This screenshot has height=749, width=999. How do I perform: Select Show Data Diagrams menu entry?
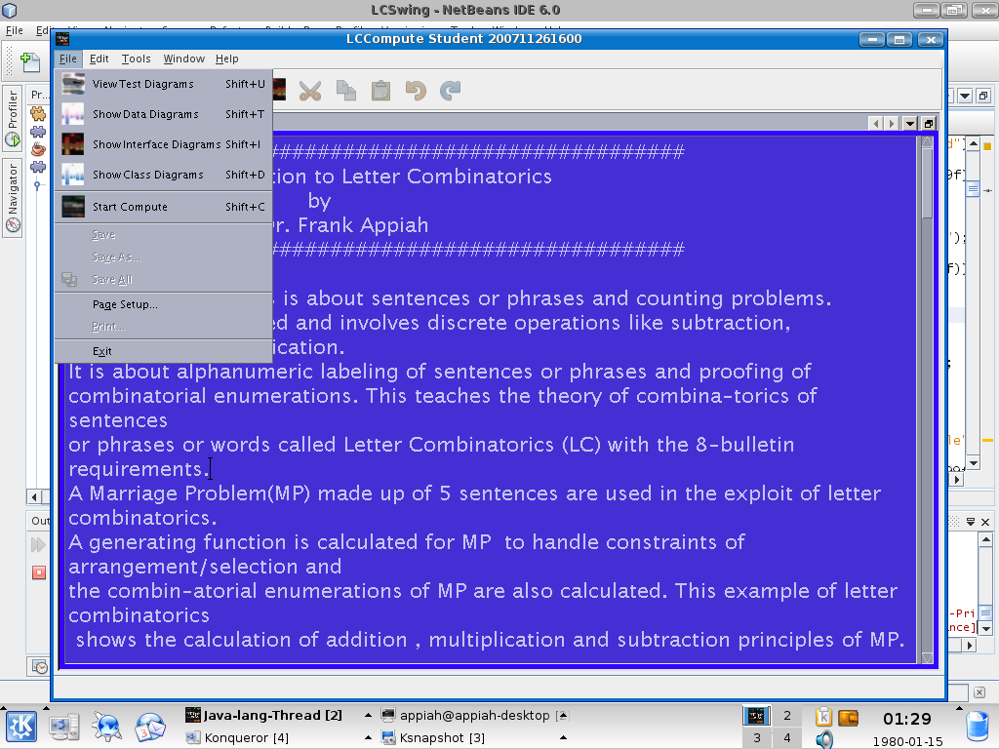point(163,114)
